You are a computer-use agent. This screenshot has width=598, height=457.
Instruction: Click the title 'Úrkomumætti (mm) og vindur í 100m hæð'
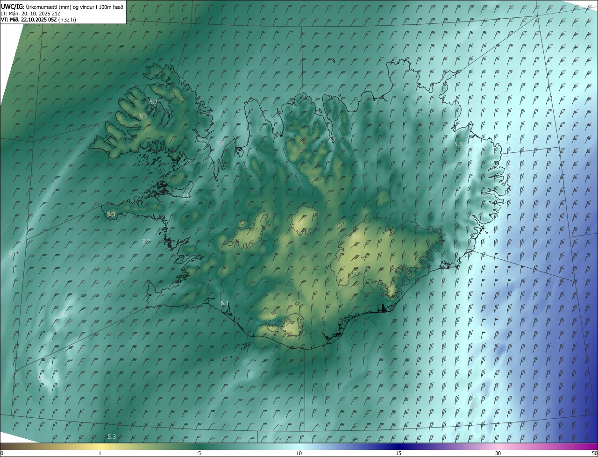[x=74, y=7]
